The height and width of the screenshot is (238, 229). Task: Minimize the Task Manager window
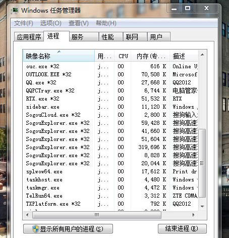[174, 9]
